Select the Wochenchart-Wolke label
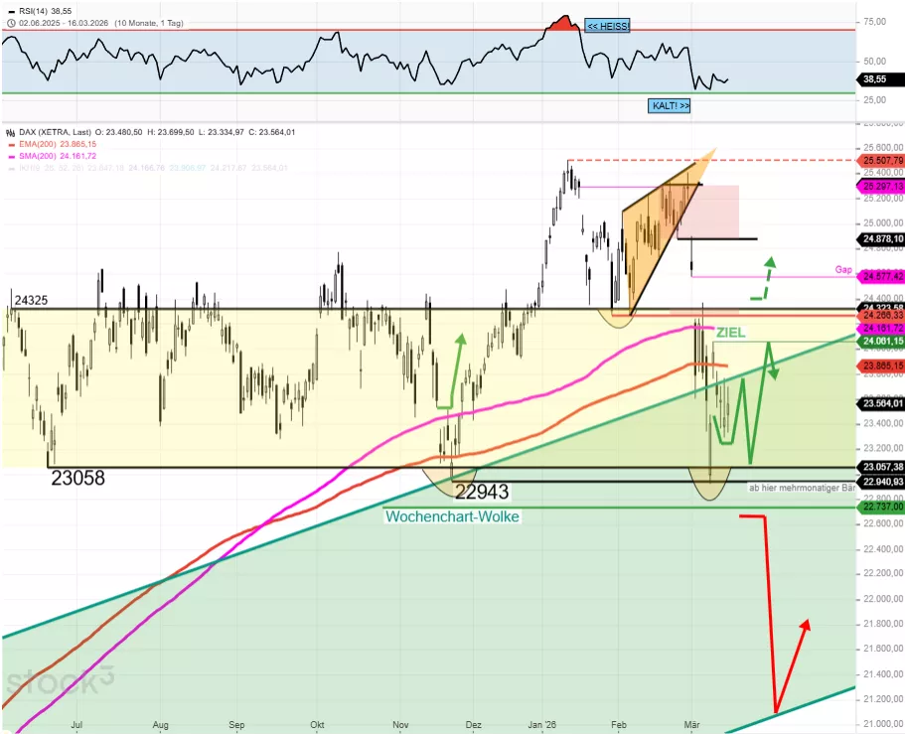 (x=452, y=516)
